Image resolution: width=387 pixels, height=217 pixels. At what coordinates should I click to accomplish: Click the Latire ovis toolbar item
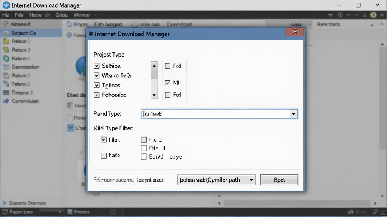tap(146, 24)
